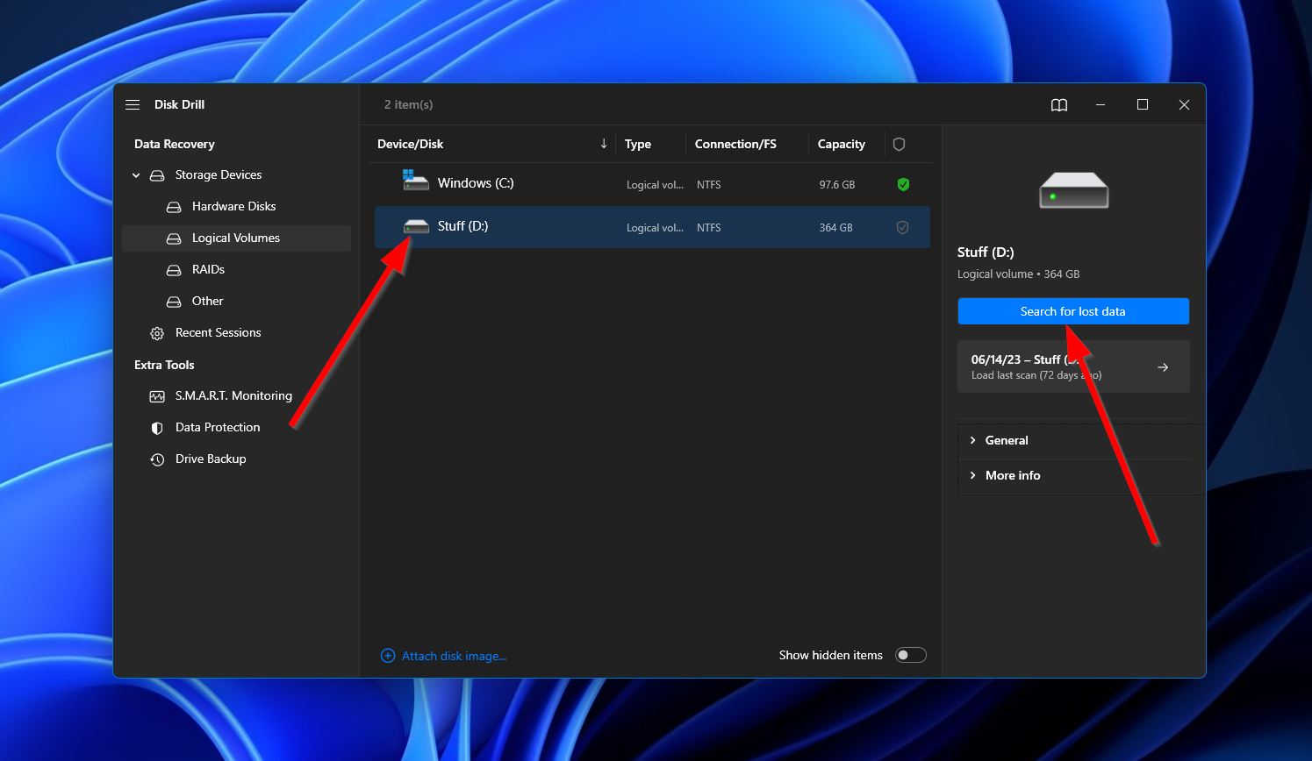Expand the More info section
Image resolution: width=1312 pixels, height=761 pixels.
coord(1012,475)
